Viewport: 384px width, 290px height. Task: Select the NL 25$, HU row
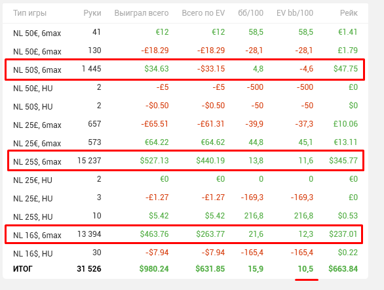click(185, 216)
